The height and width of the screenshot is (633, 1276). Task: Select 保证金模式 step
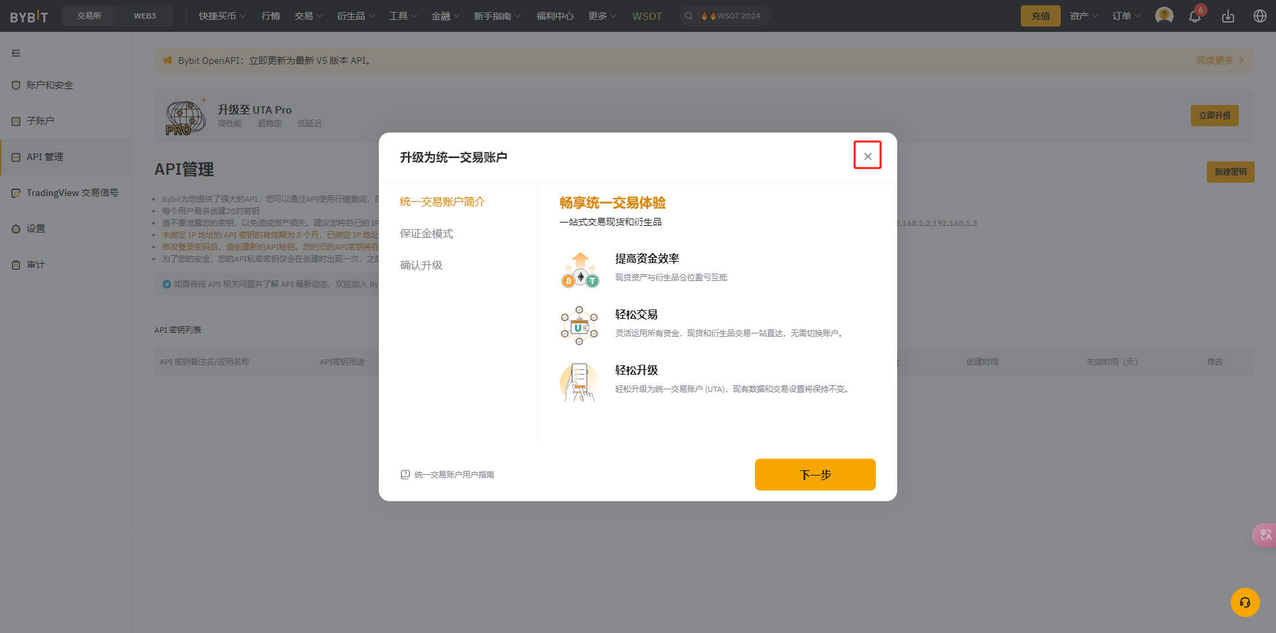point(426,233)
